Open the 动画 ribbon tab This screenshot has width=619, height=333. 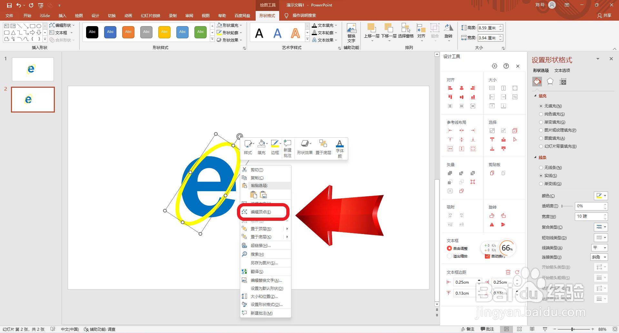128,15
